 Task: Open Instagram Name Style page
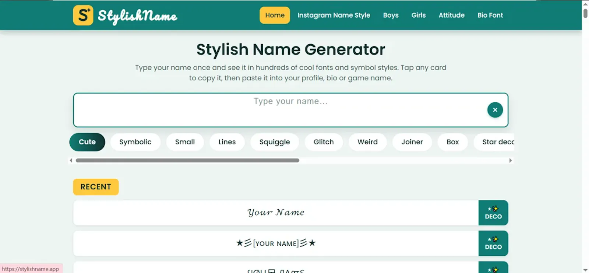point(334,15)
